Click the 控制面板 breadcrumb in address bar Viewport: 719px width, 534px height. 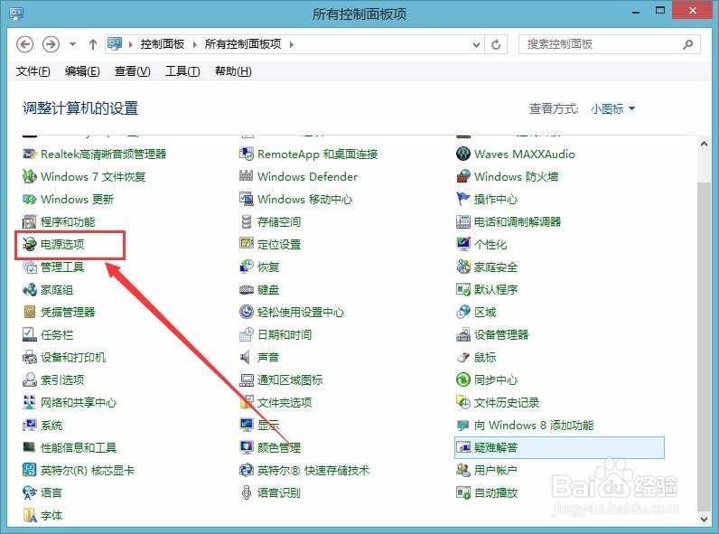(163, 44)
